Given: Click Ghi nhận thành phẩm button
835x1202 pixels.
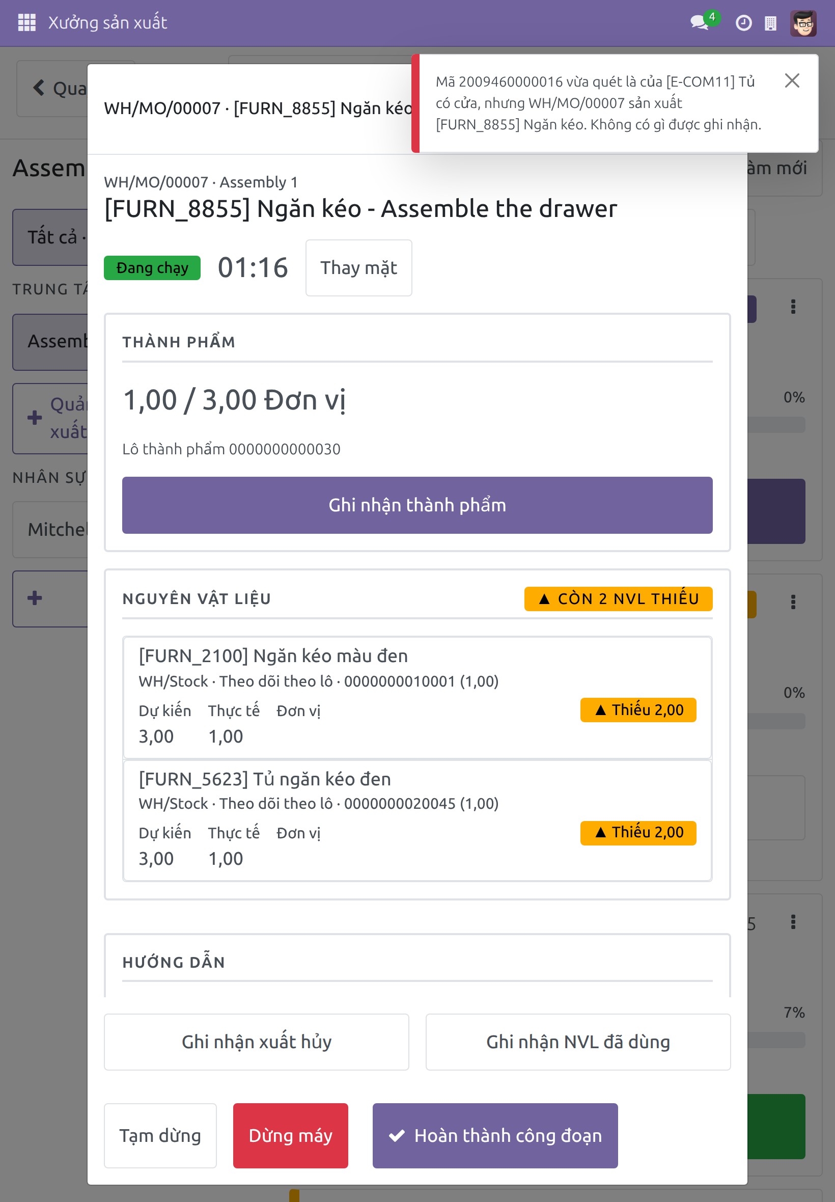Looking at the screenshot, I should point(417,505).
